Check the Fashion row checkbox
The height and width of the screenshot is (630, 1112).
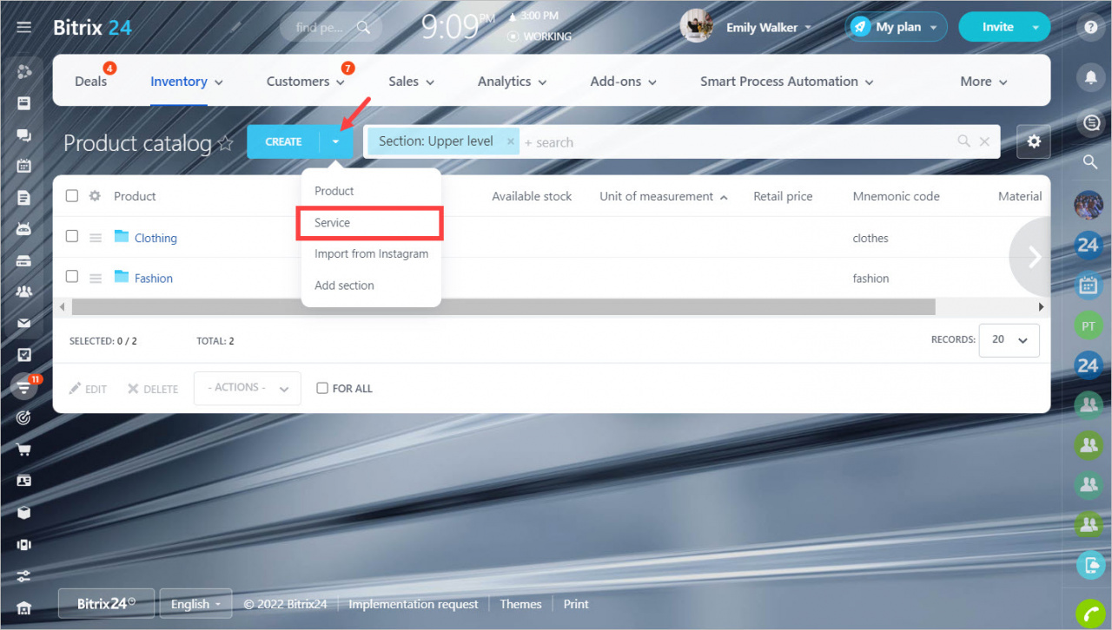click(x=72, y=277)
